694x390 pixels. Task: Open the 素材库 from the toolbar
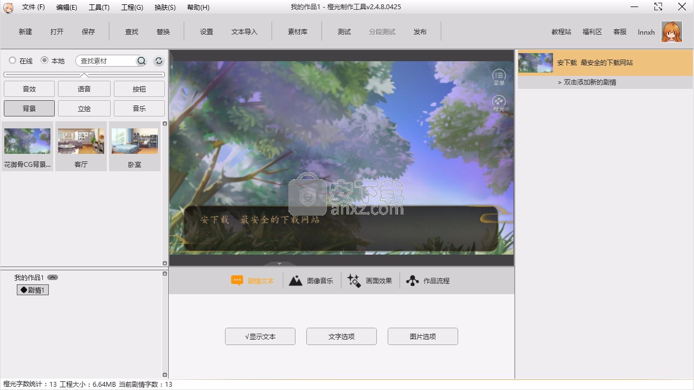coord(298,32)
